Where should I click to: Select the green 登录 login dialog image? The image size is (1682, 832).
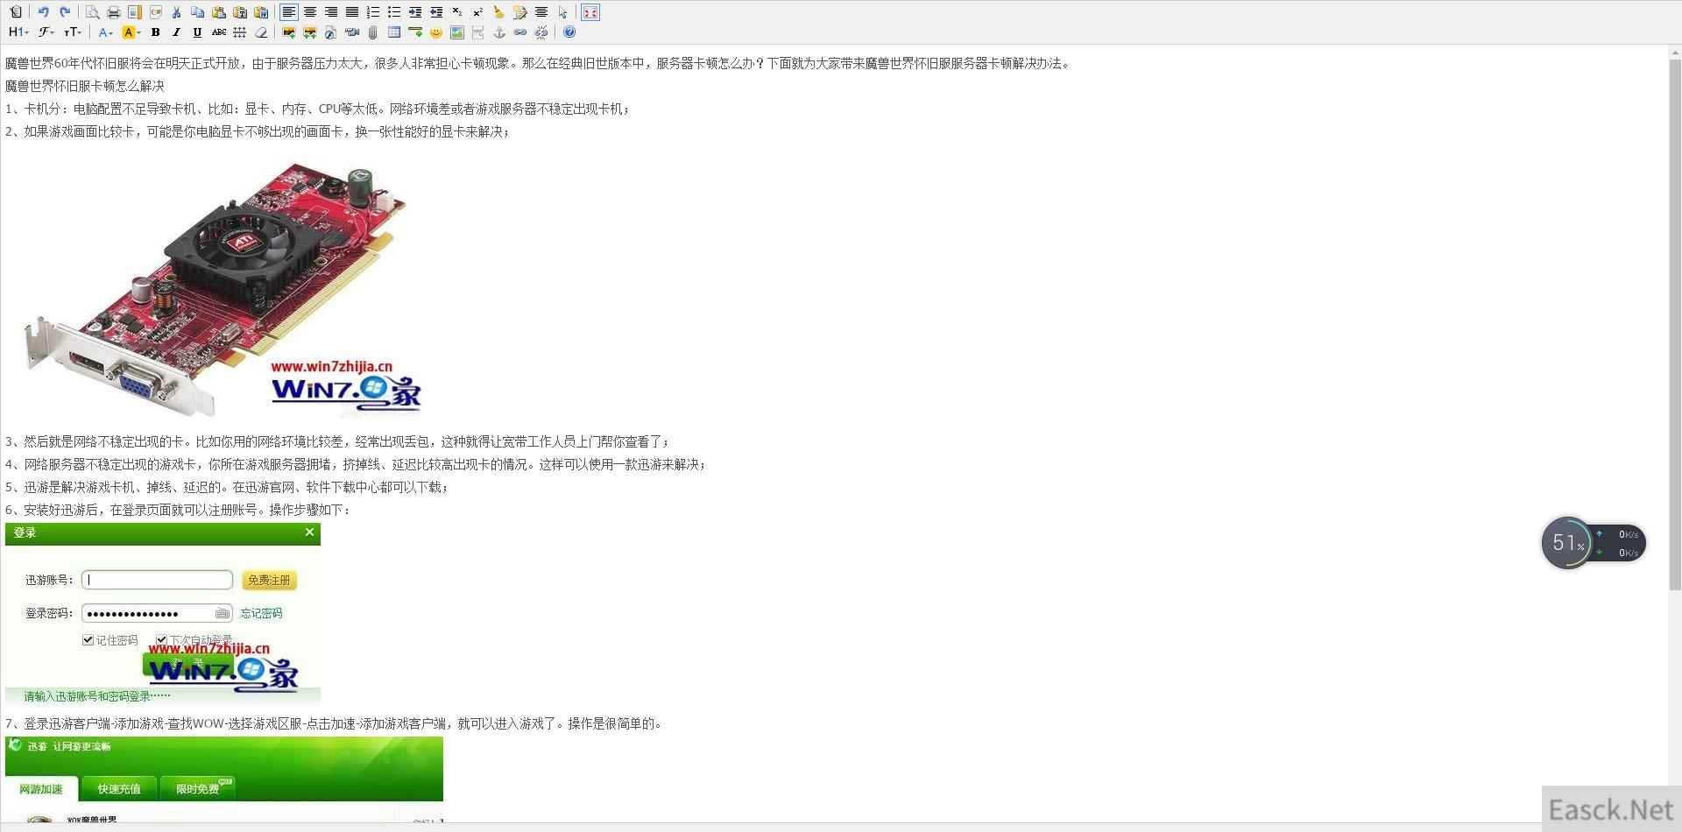click(x=163, y=615)
